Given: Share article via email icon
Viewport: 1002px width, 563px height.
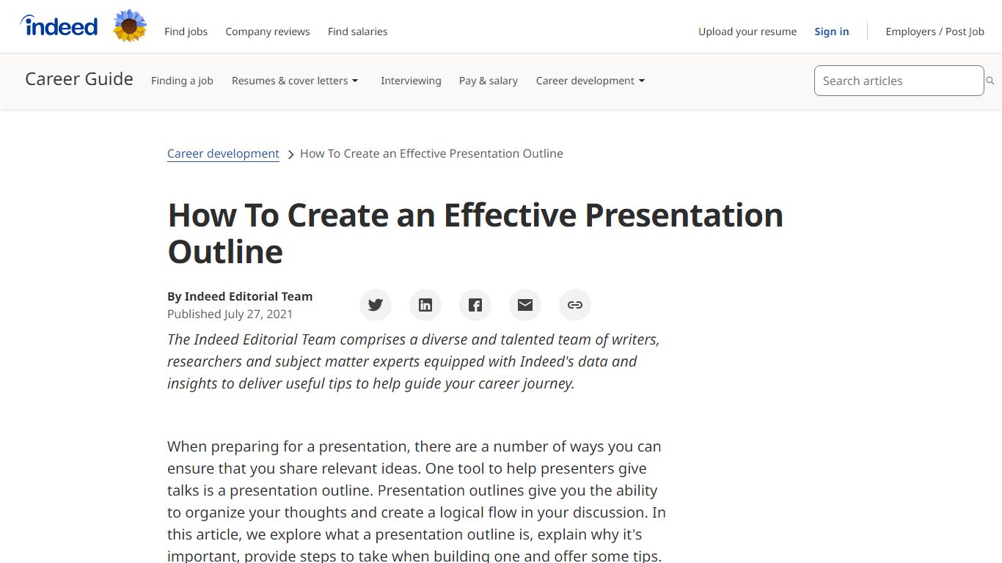Looking at the screenshot, I should pos(525,305).
